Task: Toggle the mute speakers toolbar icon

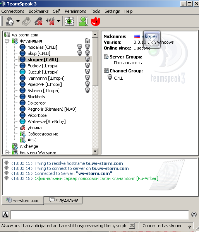Action: (50, 21)
